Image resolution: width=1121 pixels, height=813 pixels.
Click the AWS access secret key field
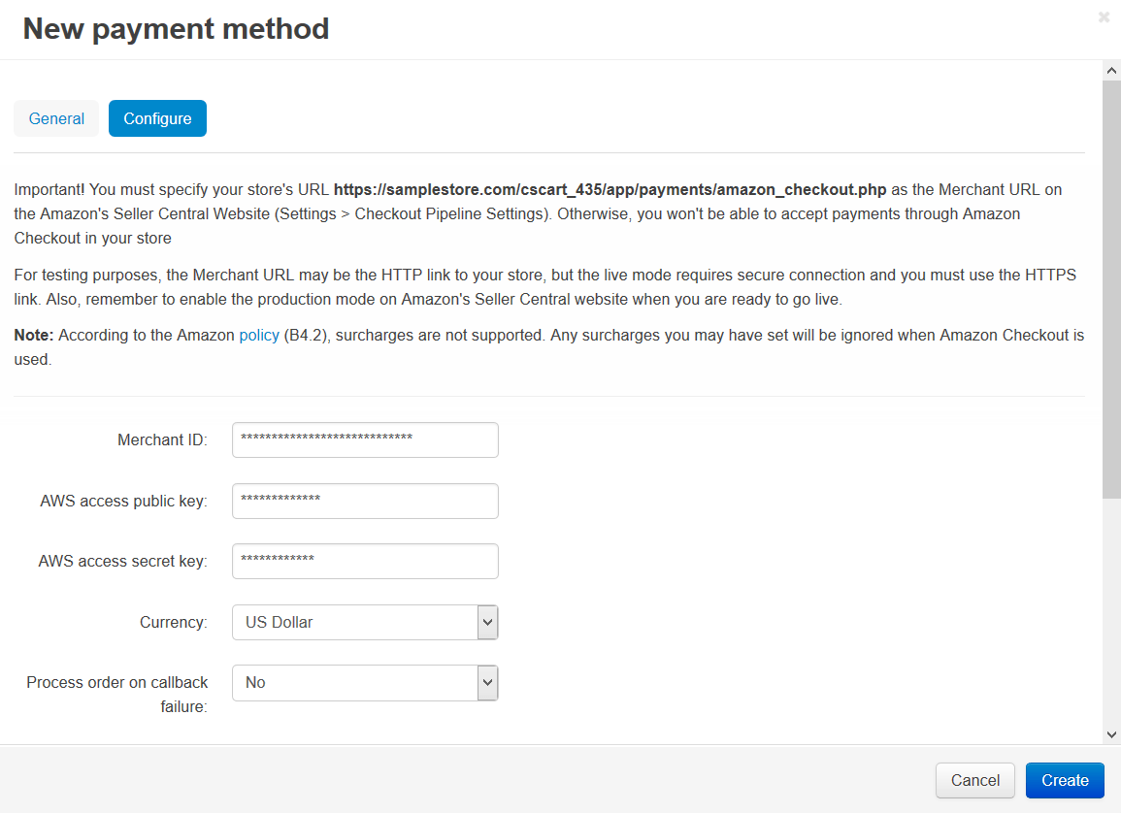tap(365, 561)
